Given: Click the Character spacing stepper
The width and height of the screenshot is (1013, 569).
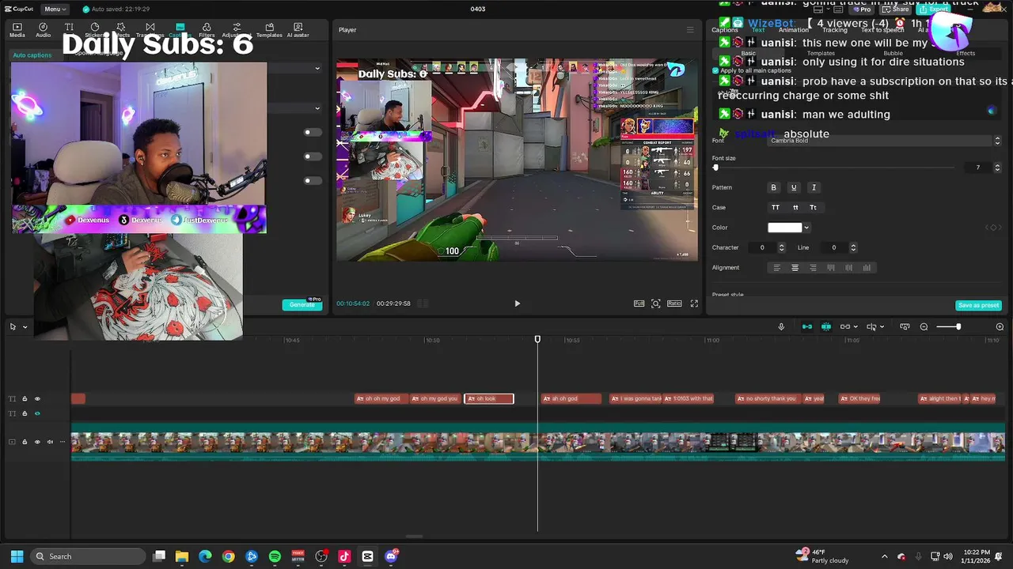Looking at the screenshot, I should click(782, 247).
